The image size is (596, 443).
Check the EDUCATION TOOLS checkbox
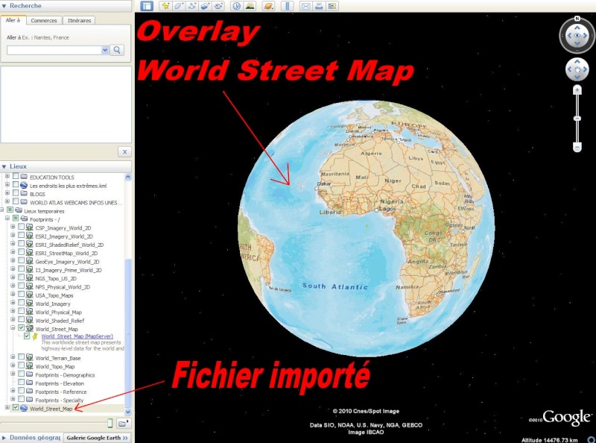pyautogui.click(x=16, y=177)
